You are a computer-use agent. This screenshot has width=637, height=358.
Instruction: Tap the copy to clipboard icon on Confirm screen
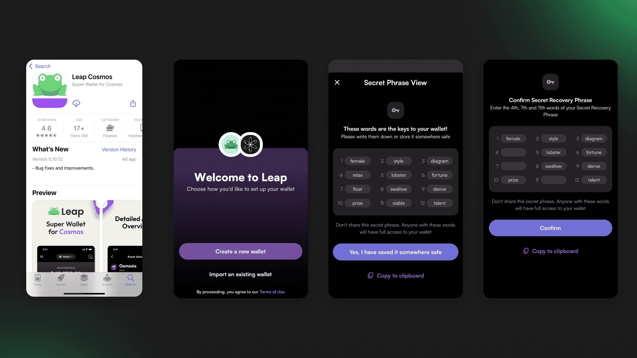tap(526, 251)
